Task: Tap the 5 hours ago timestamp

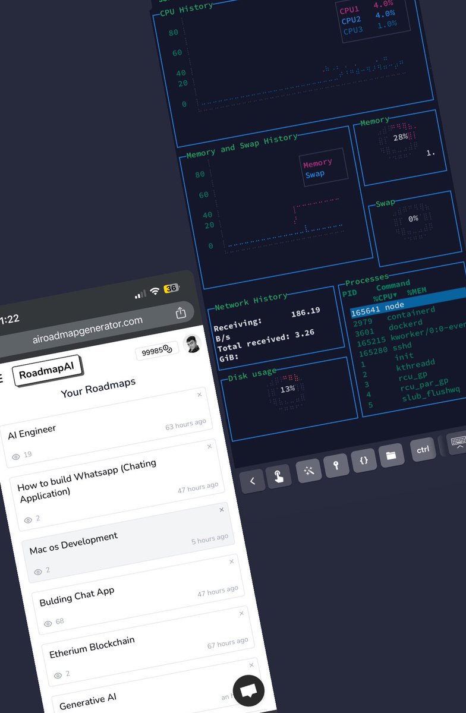Action: point(209,540)
